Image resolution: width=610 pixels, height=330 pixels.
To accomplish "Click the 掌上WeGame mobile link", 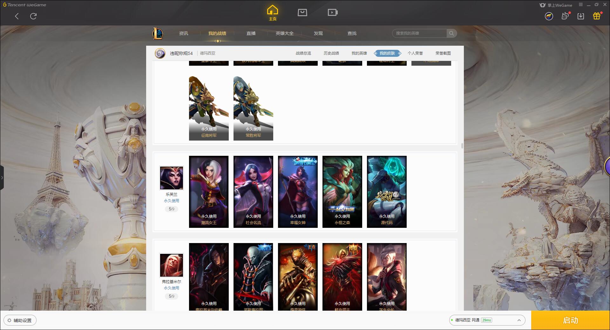I will point(556,5).
